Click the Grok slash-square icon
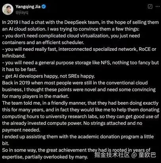 150,7
